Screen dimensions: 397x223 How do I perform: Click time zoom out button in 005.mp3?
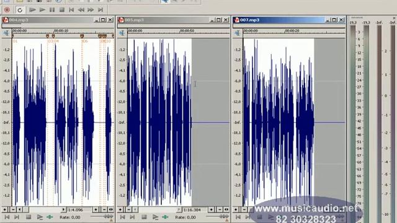(x=220, y=209)
